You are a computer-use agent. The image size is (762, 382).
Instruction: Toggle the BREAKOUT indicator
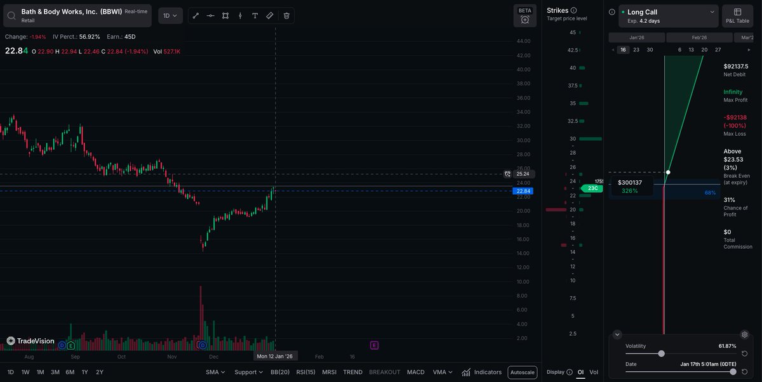(x=385, y=372)
